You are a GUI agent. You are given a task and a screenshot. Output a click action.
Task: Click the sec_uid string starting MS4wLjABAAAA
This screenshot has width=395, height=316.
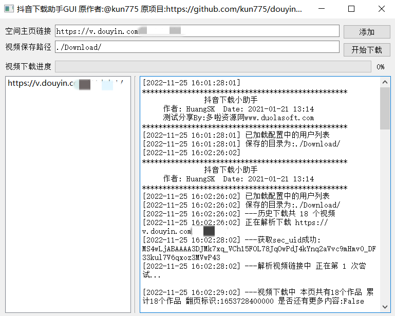point(259,253)
